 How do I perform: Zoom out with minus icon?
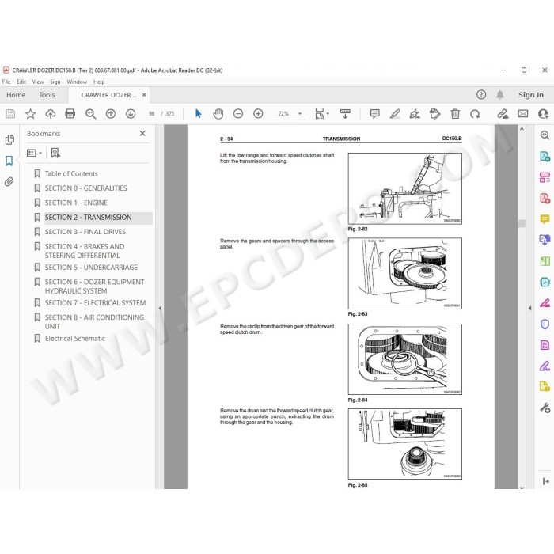[x=238, y=114]
